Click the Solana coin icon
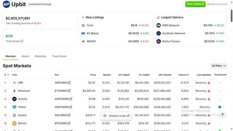The height and width of the screenshot is (131, 233). (x=14, y=115)
